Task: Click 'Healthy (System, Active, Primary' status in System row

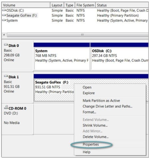Action: [122, 21]
